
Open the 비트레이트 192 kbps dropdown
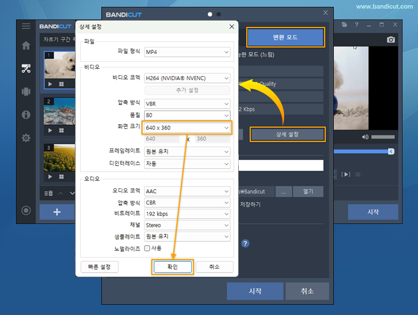tap(187, 214)
